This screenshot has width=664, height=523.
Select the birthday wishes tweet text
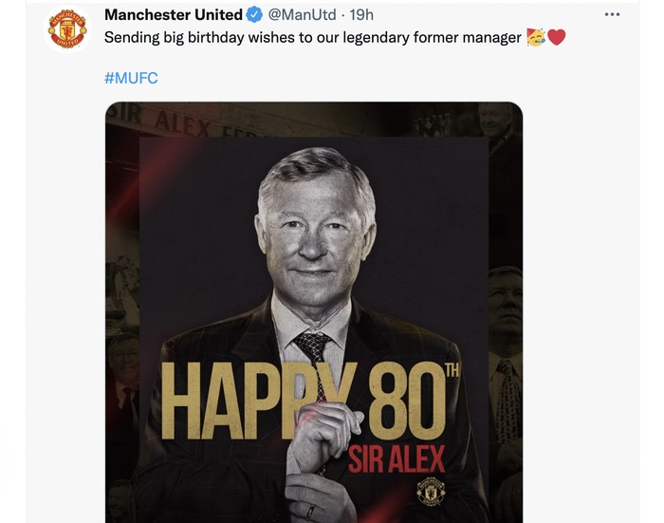click(313, 38)
